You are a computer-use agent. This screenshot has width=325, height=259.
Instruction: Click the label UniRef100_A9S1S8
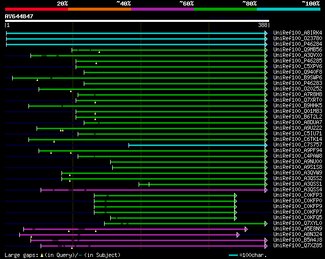[298, 167]
